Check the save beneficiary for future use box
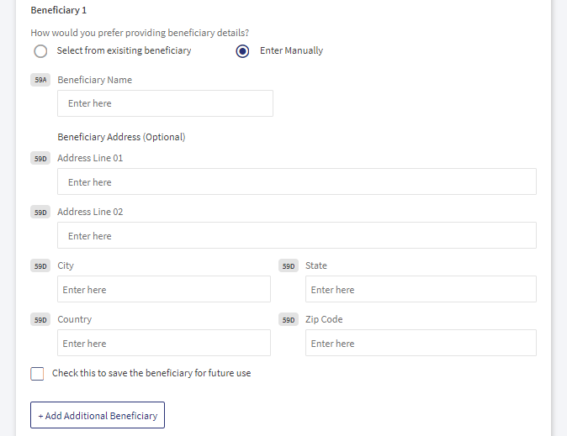 [x=37, y=374]
